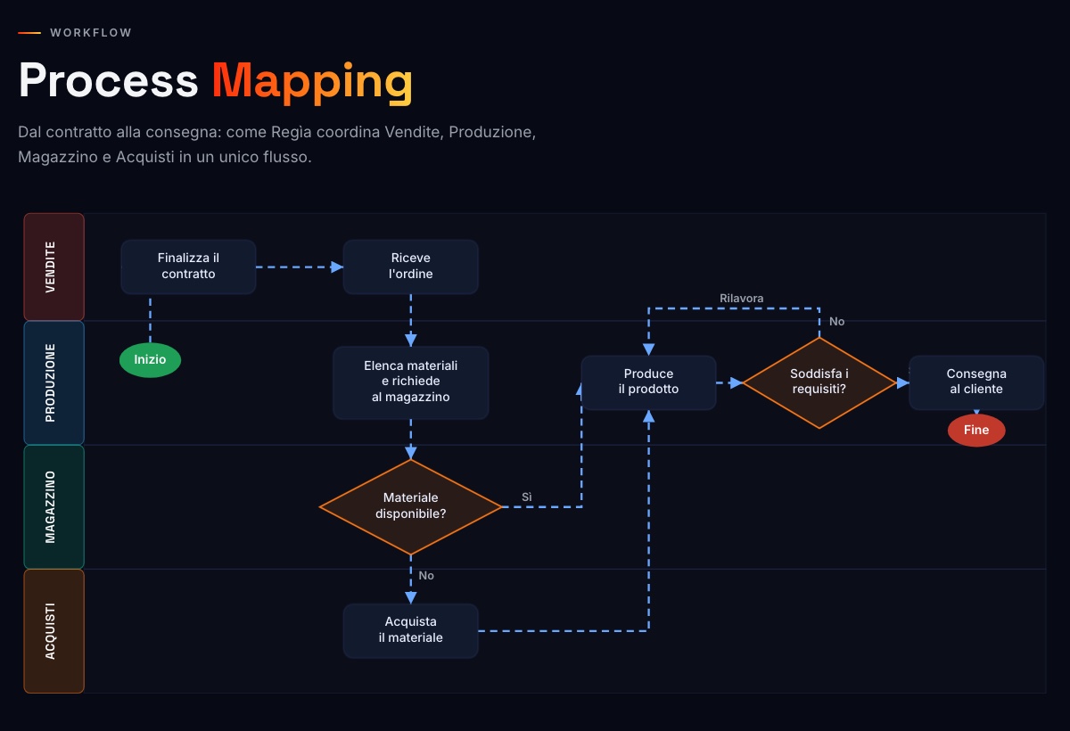The height and width of the screenshot is (731, 1070).
Task: Select the Produzione swimlane label
Action: pos(53,382)
